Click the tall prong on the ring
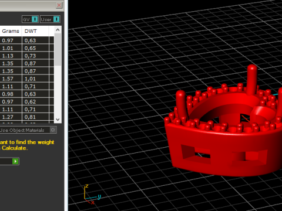Image resolution: width=282 pixels, height=211 pixels. pos(252,79)
